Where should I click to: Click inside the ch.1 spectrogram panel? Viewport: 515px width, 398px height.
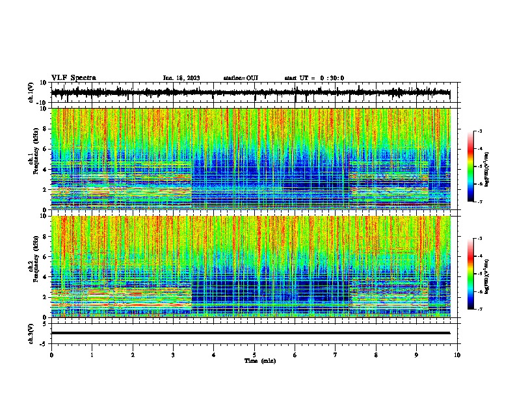tap(250, 159)
